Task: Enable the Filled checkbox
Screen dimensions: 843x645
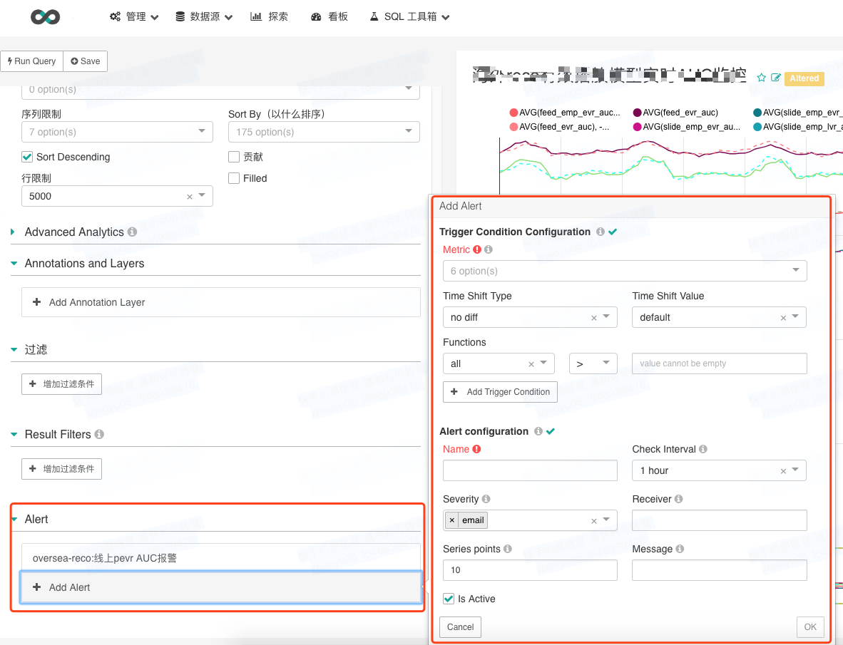Action: point(234,178)
